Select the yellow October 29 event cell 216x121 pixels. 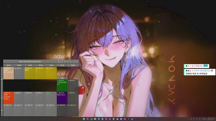30,73
